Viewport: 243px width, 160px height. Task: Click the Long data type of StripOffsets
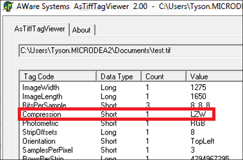[108, 133]
